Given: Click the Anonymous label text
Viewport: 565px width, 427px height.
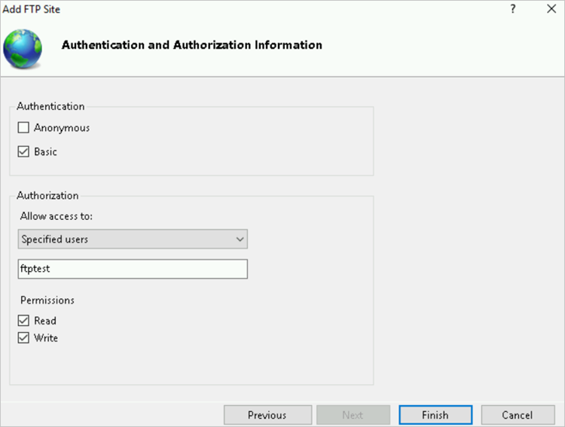Looking at the screenshot, I should coord(62,128).
